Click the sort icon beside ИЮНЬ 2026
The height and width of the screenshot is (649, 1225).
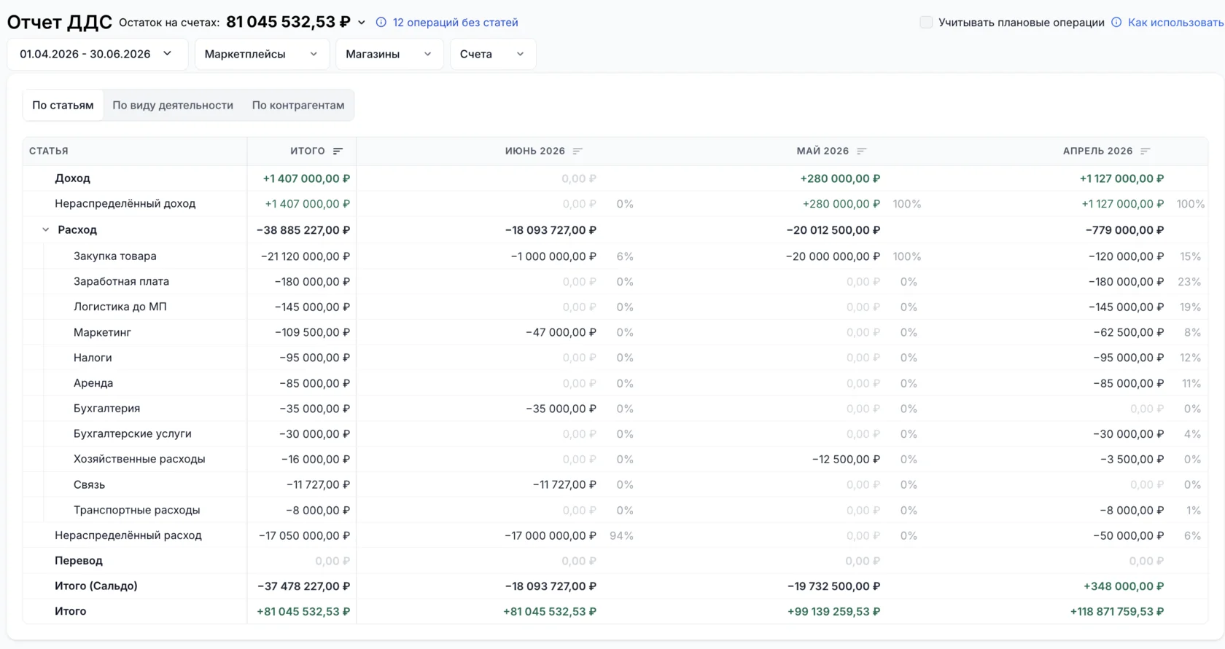click(x=577, y=151)
